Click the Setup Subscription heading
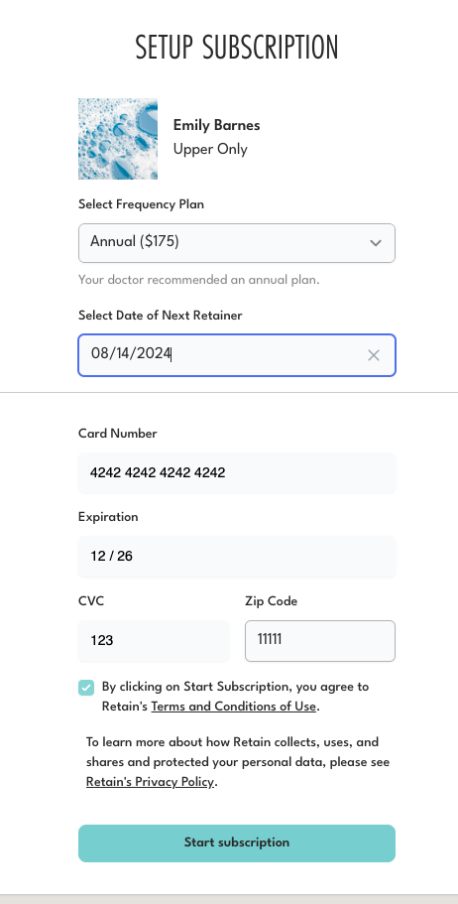Image resolution: width=458 pixels, height=904 pixels. point(237,48)
